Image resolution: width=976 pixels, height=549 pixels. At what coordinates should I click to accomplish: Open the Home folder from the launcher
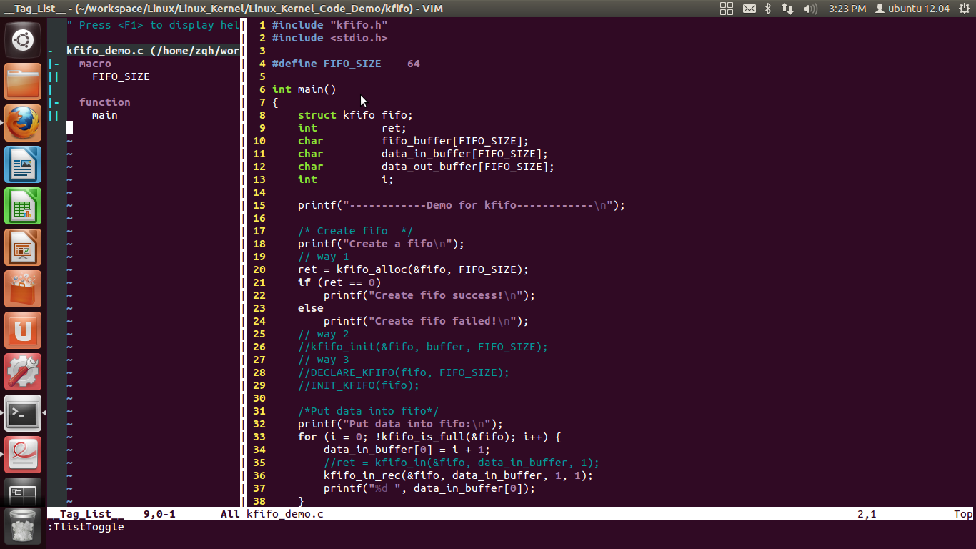tap(22, 81)
